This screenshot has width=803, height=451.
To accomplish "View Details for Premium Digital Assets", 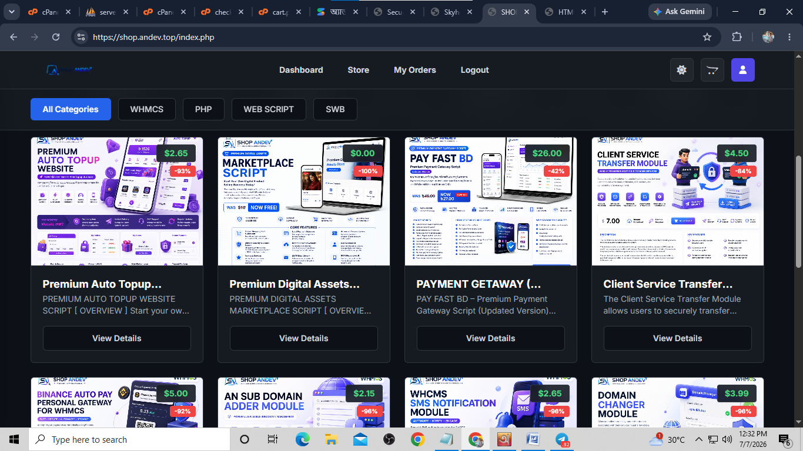I will 304,338.
